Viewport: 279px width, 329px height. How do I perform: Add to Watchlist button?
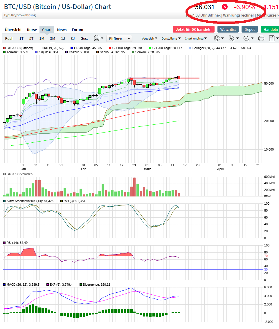228,29
